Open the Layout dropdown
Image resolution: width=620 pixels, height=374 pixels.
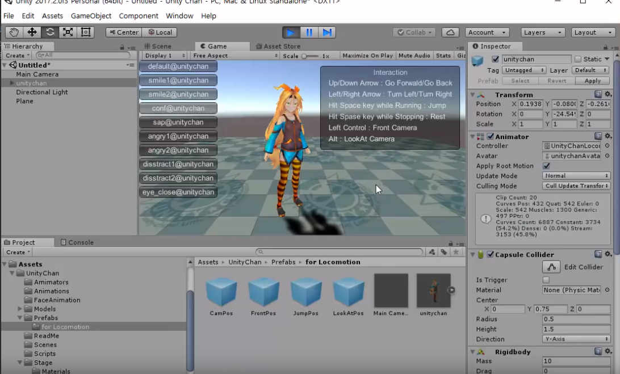(593, 32)
